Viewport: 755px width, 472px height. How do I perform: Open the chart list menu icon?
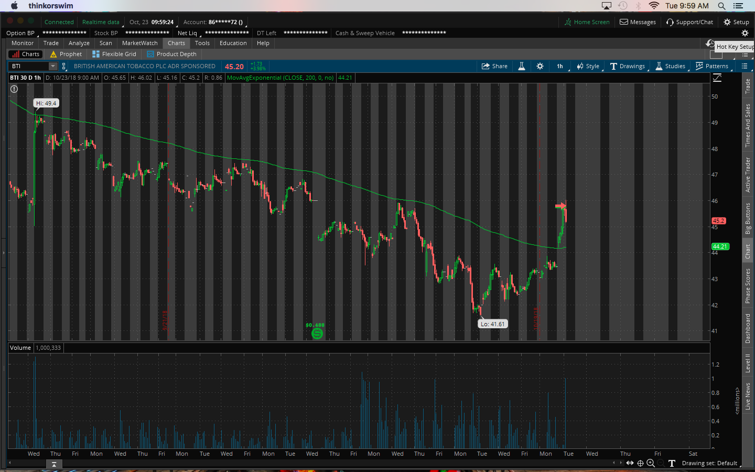click(744, 66)
